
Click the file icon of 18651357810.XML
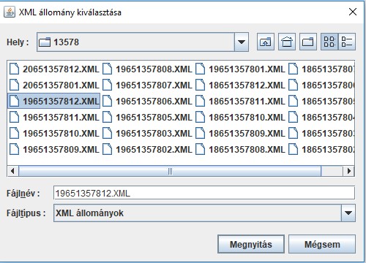tap(200, 117)
